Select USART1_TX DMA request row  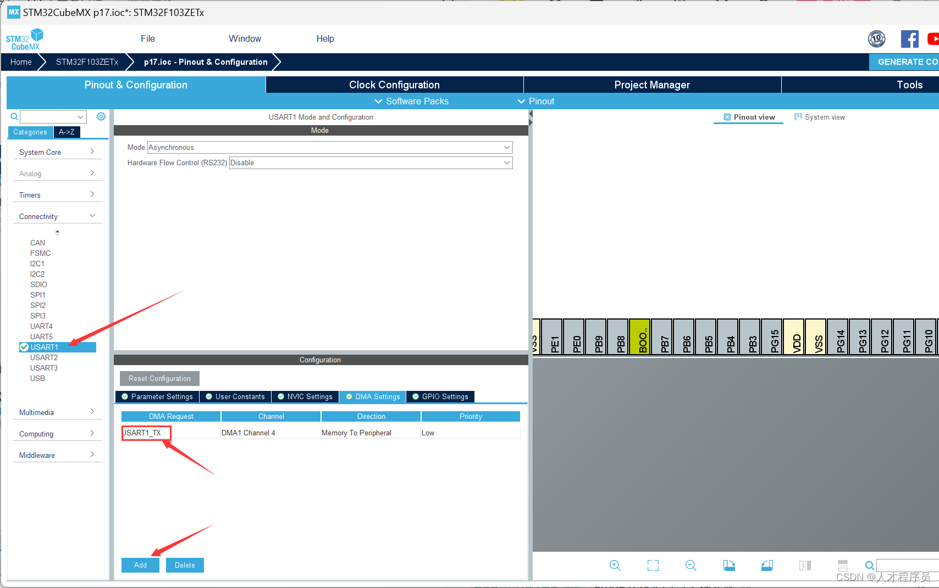321,433
